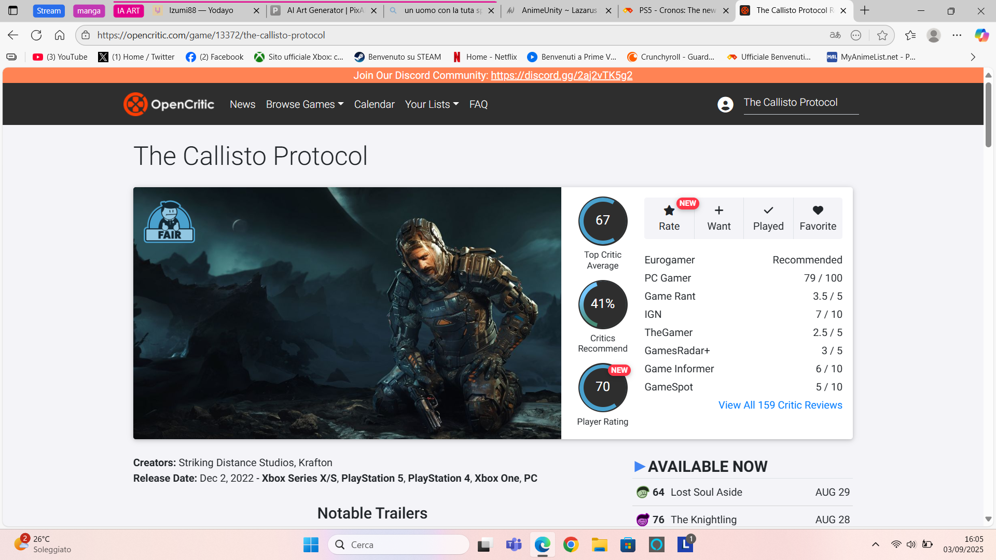Refresh the current page
The height and width of the screenshot is (560, 996).
36,35
